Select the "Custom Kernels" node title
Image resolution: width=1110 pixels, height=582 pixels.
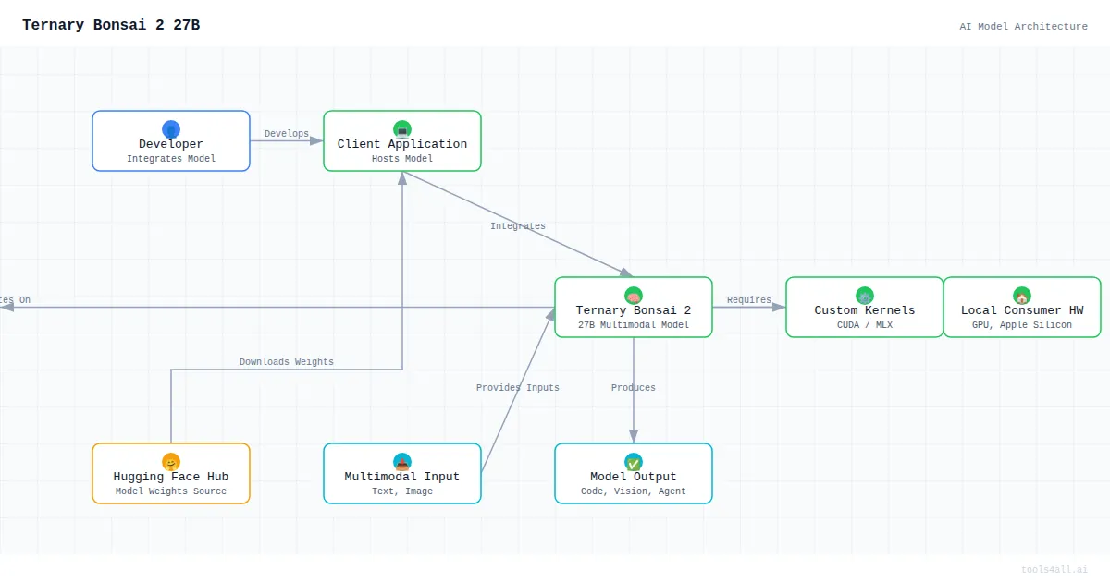(865, 310)
